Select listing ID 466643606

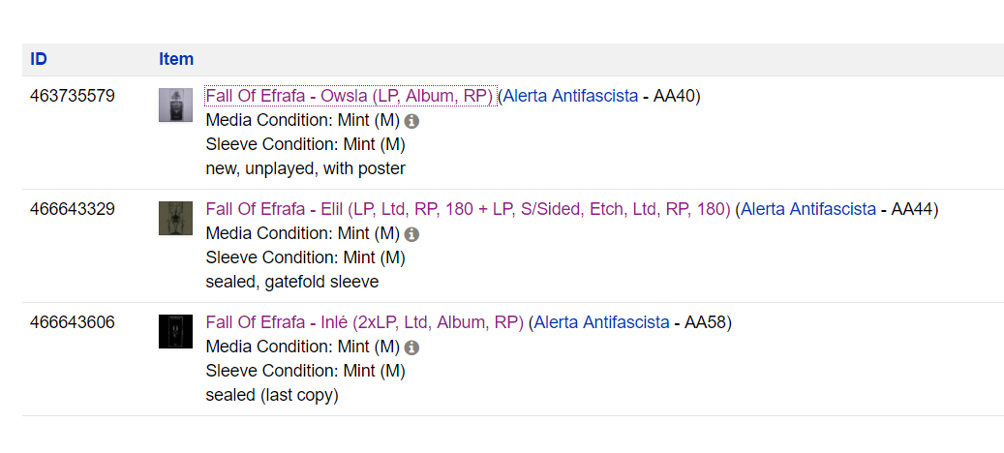[73, 322]
